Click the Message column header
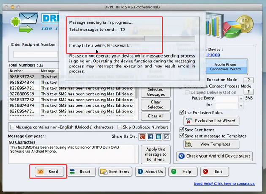266x194 pixels. click(x=49, y=71)
